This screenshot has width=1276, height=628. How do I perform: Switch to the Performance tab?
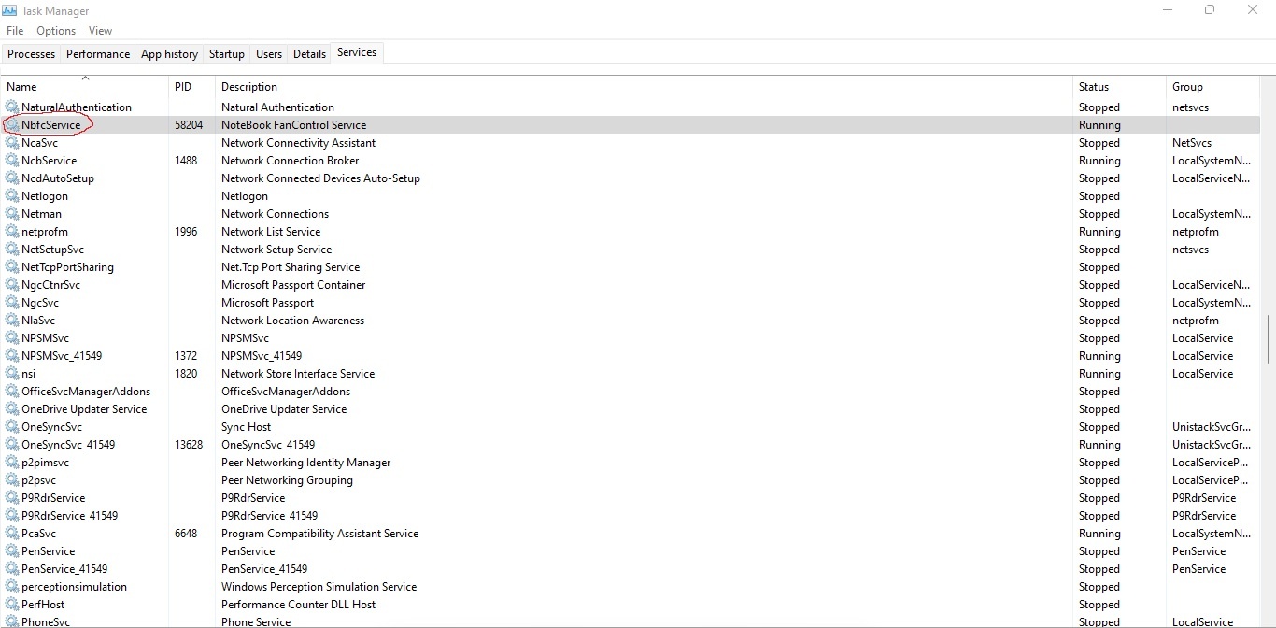click(98, 54)
